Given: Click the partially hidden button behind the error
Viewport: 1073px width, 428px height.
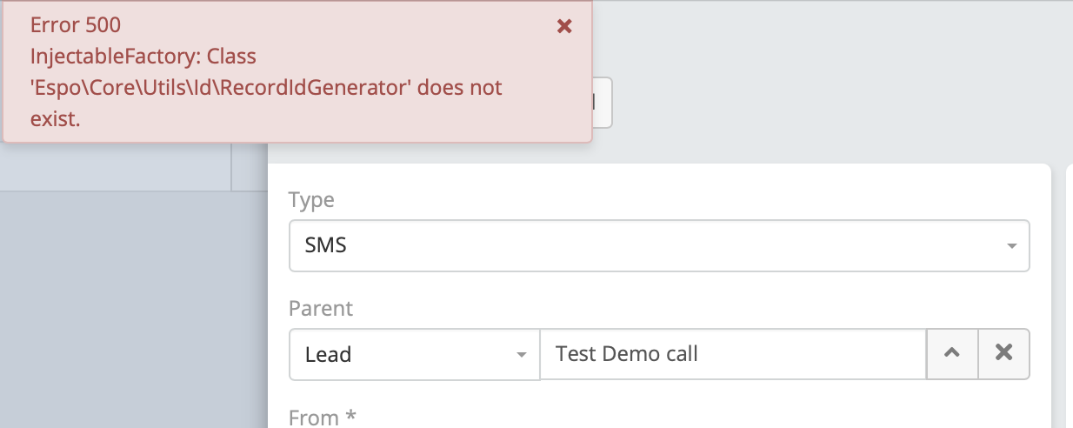Looking at the screenshot, I should [603, 103].
